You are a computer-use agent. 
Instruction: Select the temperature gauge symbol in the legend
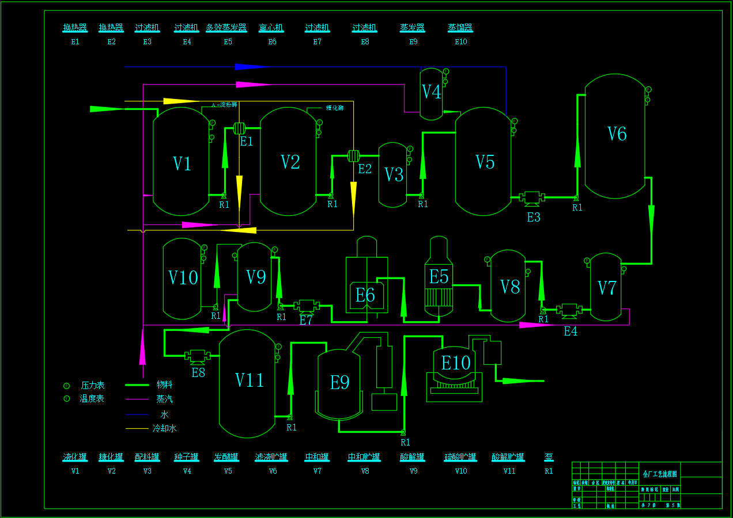[66, 398]
